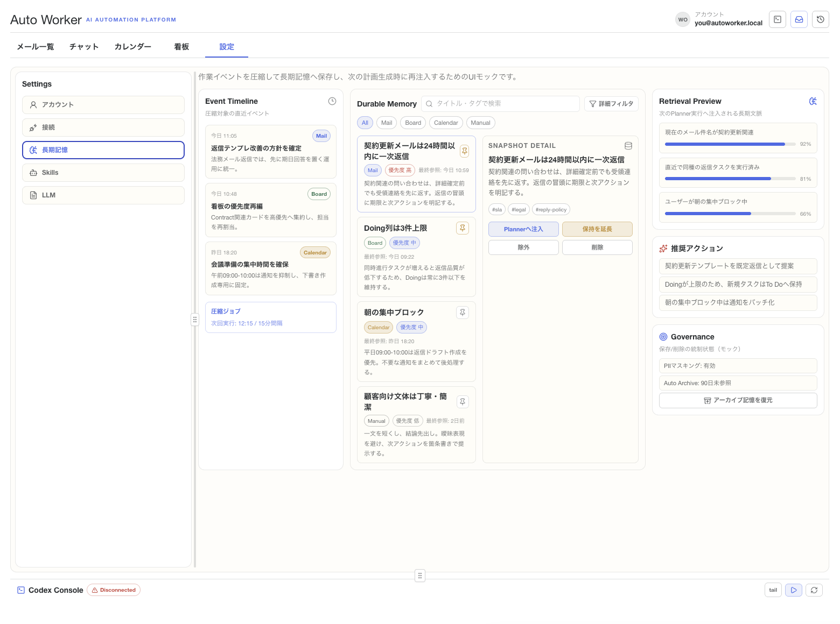
Task: Open LLM settings section
Action: [x=103, y=195]
